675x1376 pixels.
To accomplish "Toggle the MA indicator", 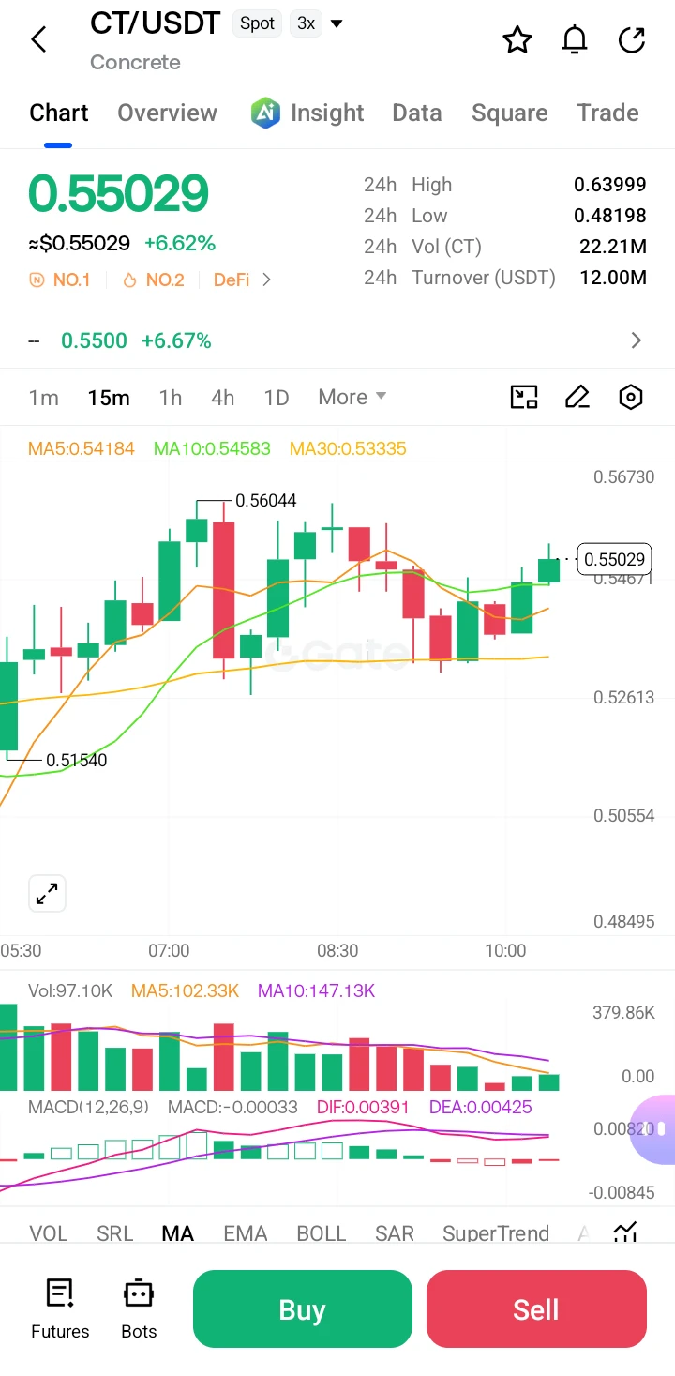I will point(178,1232).
